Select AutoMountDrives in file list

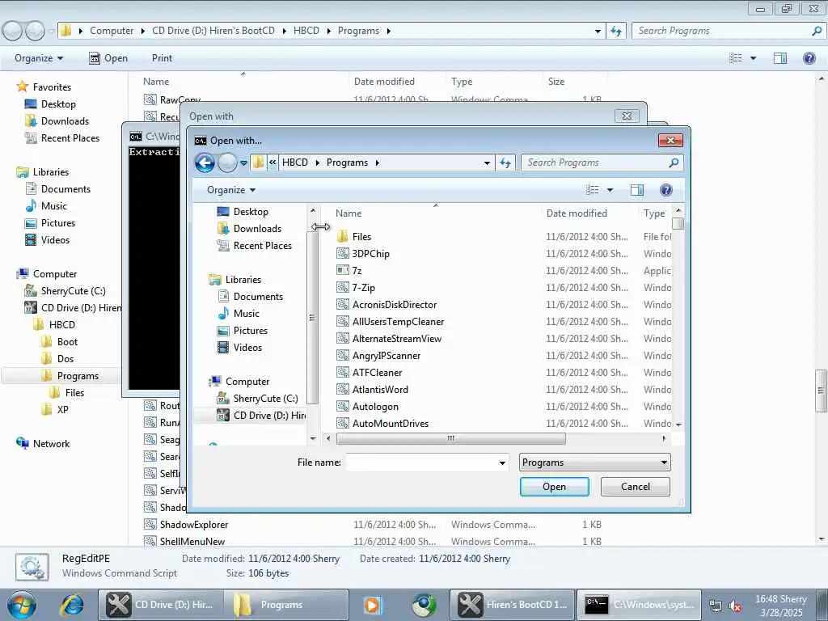pyautogui.click(x=391, y=424)
